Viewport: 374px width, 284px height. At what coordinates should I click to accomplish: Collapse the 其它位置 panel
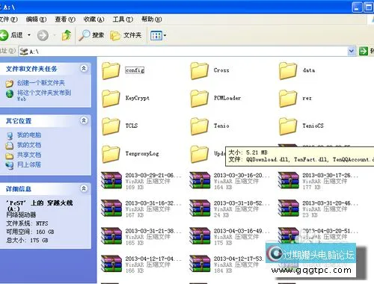point(84,121)
